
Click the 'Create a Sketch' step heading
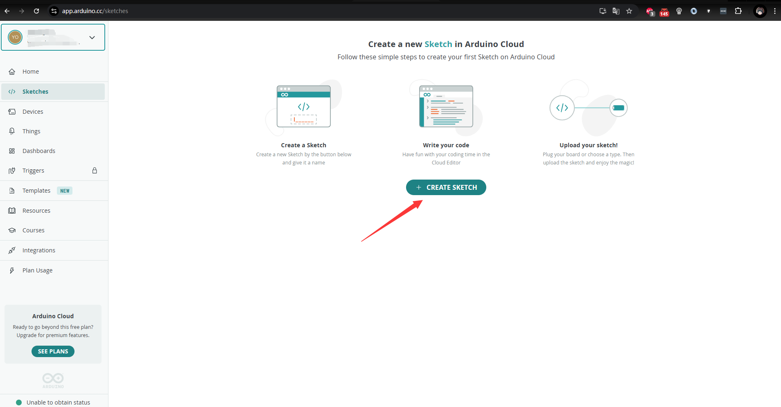[x=304, y=145]
